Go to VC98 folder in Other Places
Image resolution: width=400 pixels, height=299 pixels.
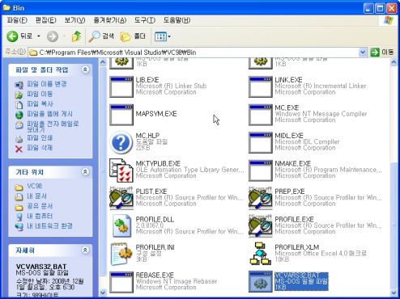tap(34, 186)
